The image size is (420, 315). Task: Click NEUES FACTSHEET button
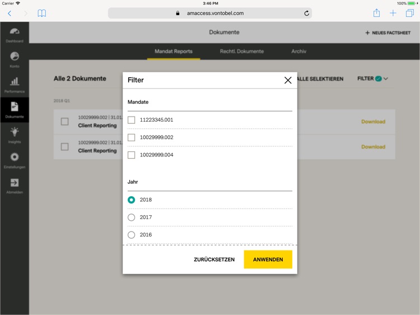388,33
